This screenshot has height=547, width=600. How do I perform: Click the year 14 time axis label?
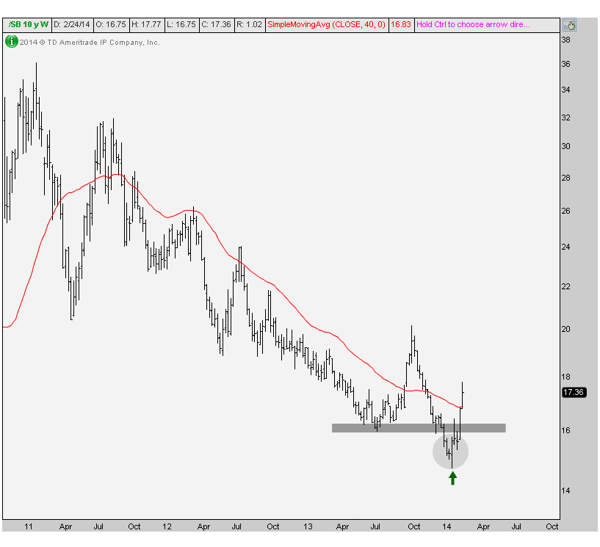point(447,526)
